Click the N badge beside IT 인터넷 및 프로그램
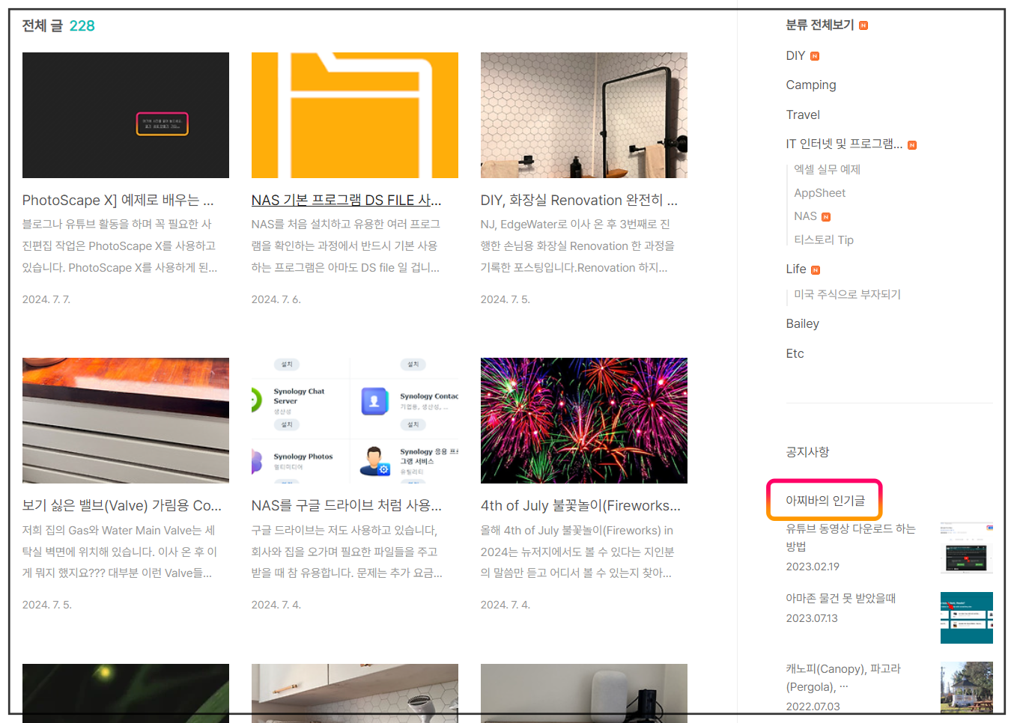The height and width of the screenshot is (723, 1014). tap(912, 145)
